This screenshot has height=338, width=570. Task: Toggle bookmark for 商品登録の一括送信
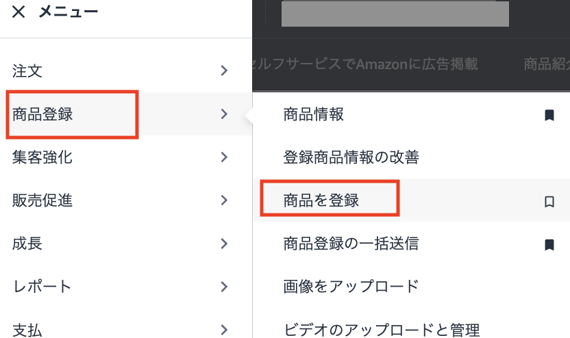(549, 244)
